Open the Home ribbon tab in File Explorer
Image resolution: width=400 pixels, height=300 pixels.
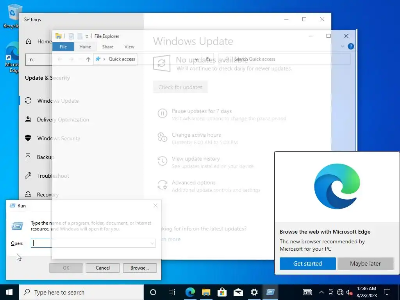coord(85,47)
